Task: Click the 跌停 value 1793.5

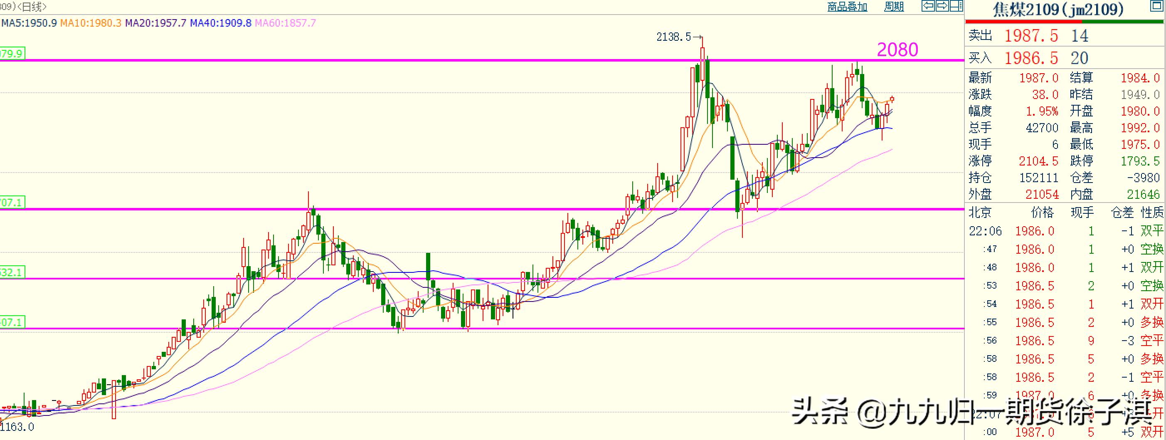Action: 1140,161
